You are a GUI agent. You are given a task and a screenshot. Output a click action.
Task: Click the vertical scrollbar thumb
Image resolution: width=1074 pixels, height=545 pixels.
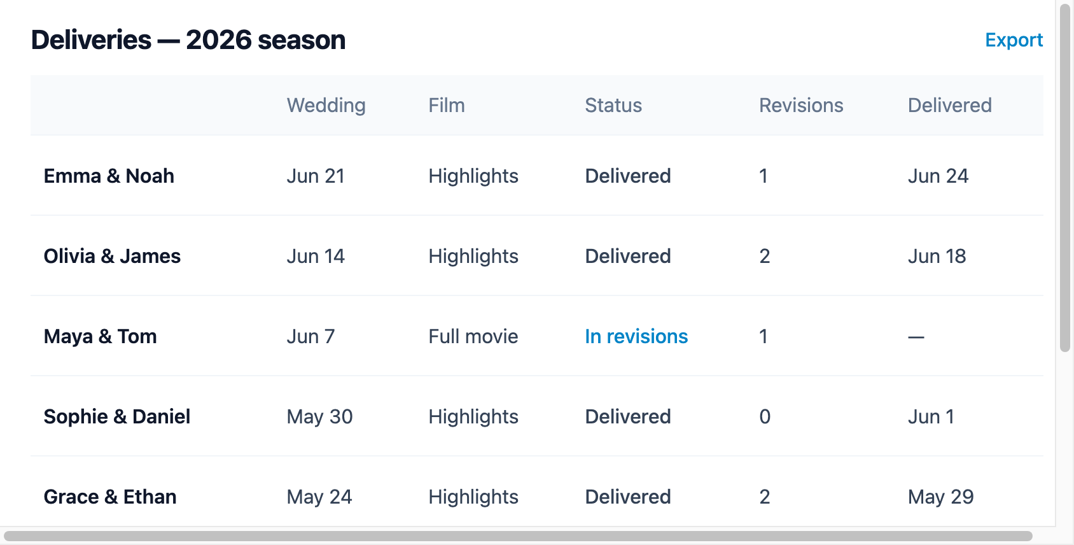(1065, 178)
